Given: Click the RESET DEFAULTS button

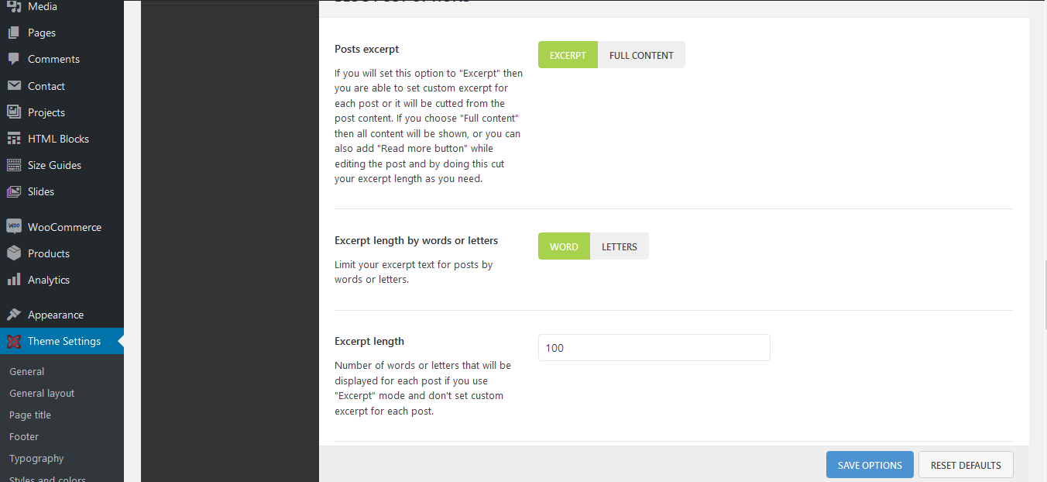Looking at the screenshot, I should (966, 465).
